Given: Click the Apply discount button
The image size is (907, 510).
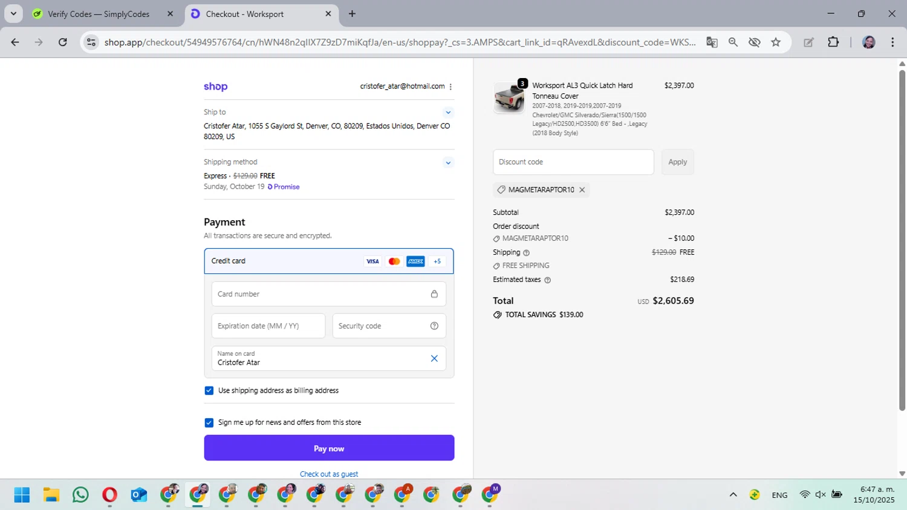Looking at the screenshot, I should (x=678, y=162).
